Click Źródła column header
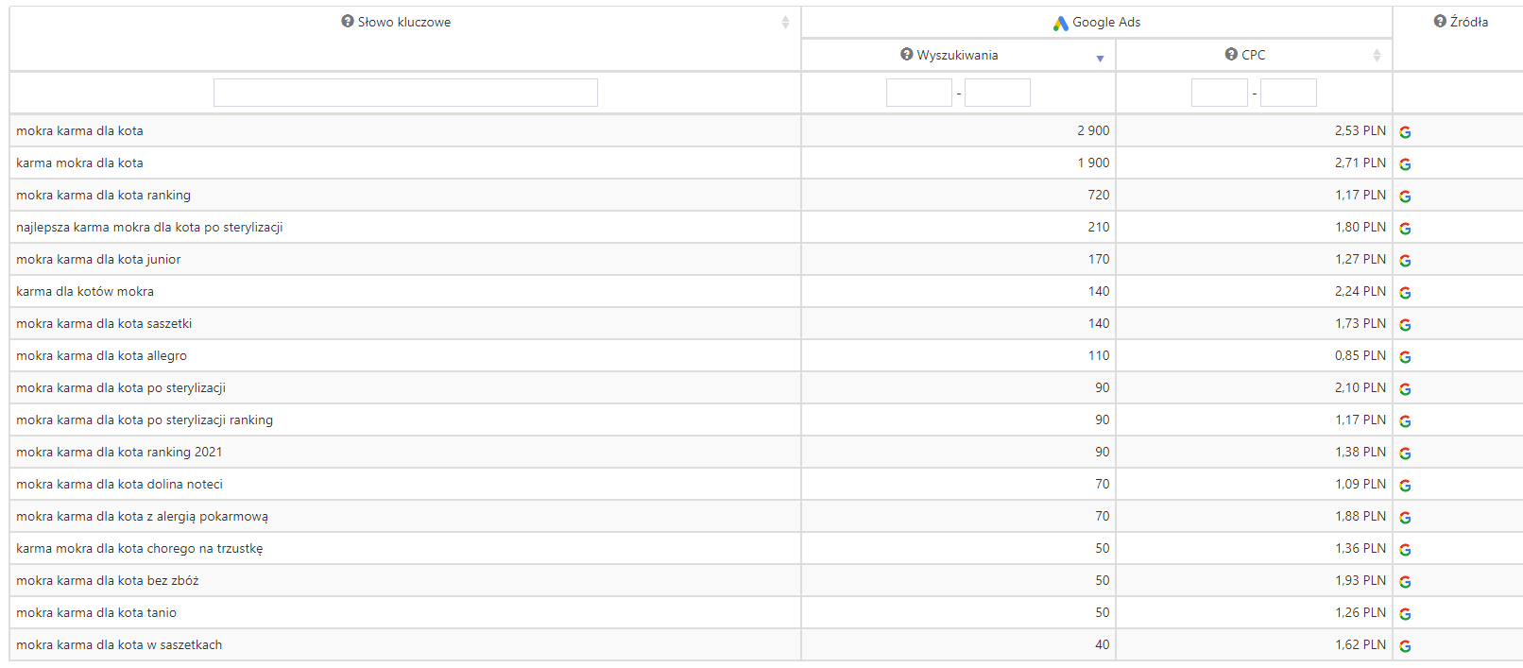1523x668 pixels. (1469, 22)
